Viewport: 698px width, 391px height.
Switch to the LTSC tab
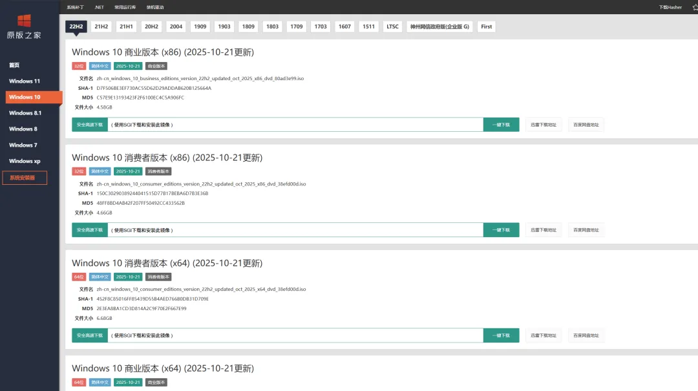click(392, 26)
